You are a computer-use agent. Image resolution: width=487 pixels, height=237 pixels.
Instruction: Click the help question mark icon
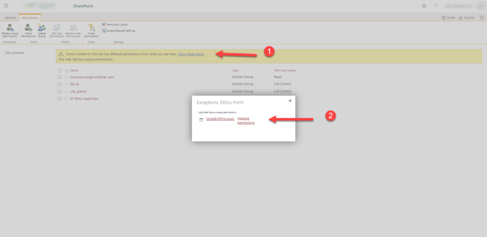[x=436, y=6]
